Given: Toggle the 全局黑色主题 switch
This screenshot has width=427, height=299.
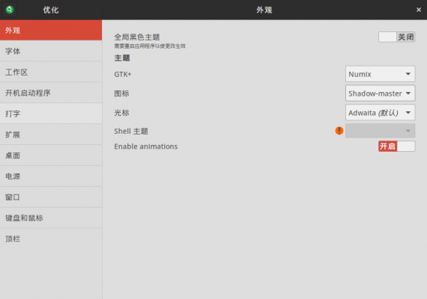Looking at the screenshot, I should pyautogui.click(x=396, y=37).
